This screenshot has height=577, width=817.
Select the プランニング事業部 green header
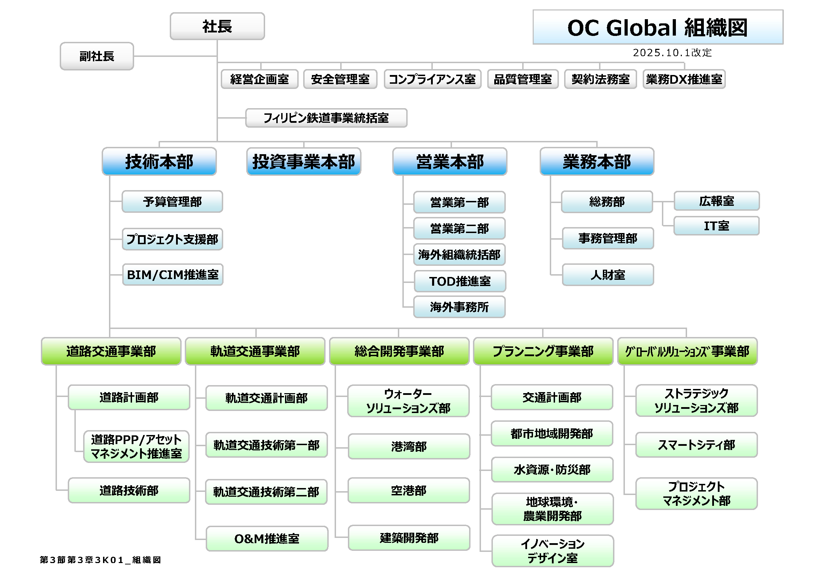543,351
